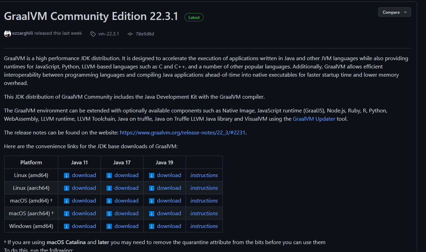
Task: Click download icon for Linux (amd64) Java 17
Action: (109, 175)
